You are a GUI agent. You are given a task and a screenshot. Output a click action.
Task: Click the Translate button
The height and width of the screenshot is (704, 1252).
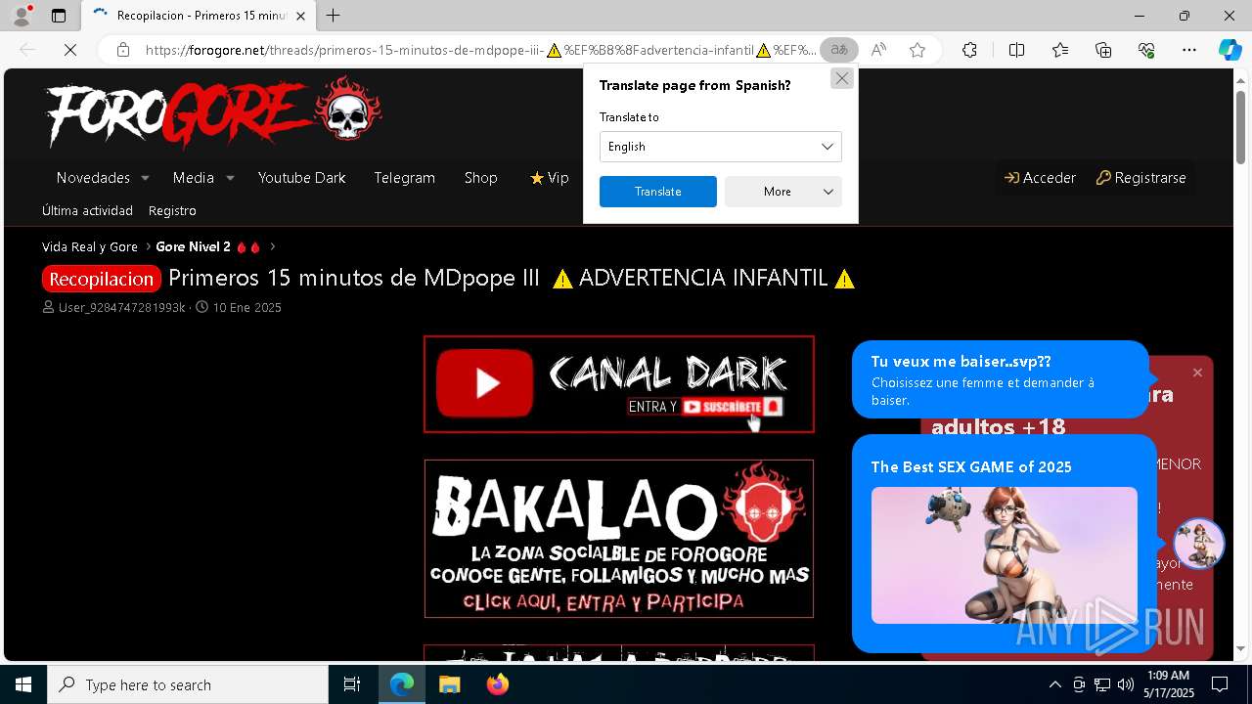[657, 192]
